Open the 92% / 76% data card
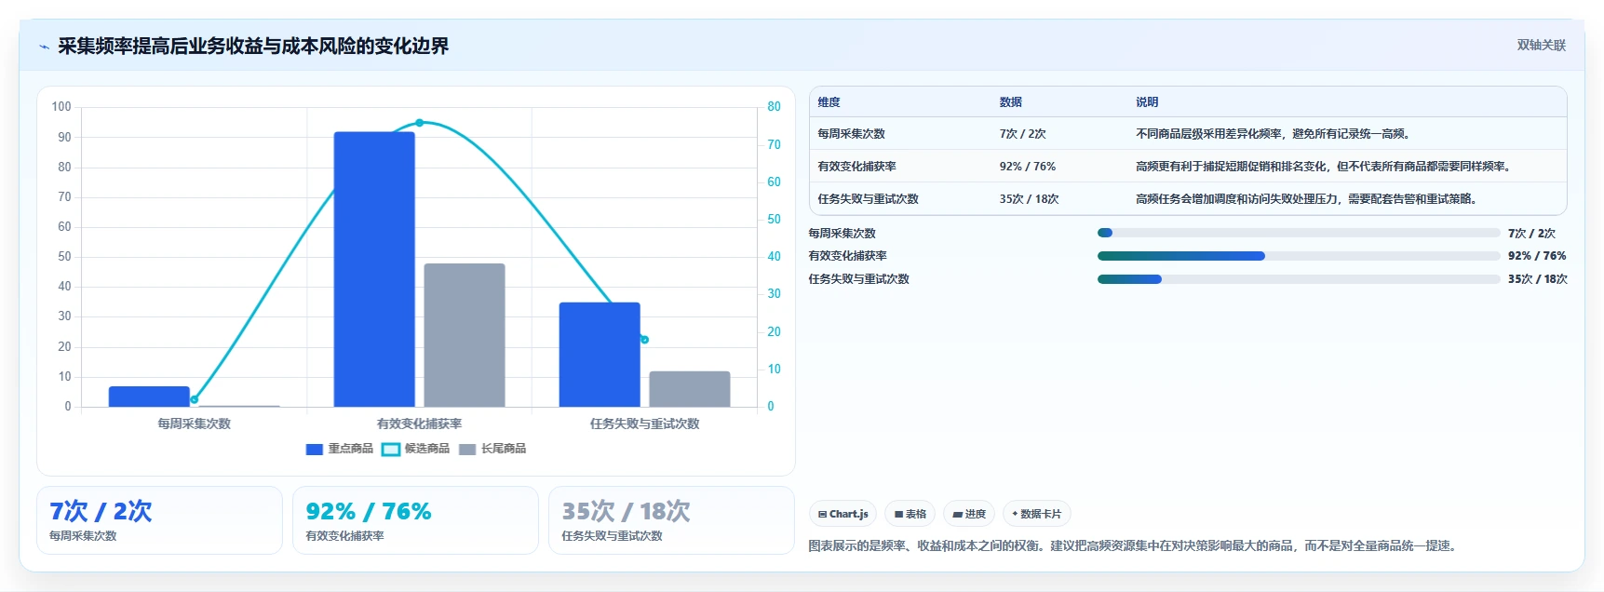The image size is (1604, 592). (415, 520)
